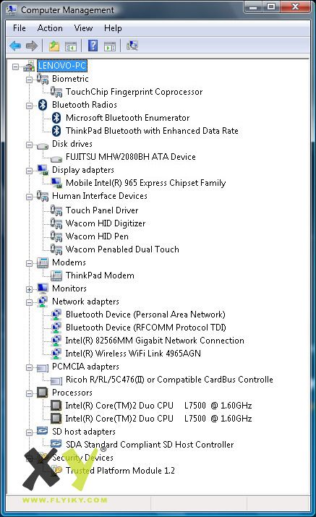Open the Action menu
The image size is (316, 517).
tap(50, 28)
